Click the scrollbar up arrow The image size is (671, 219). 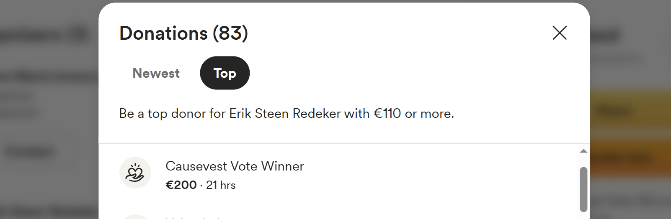tap(583, 151)
